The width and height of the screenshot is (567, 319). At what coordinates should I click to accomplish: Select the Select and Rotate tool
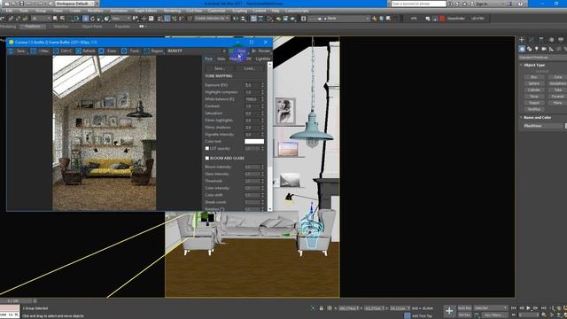(92, 19)
